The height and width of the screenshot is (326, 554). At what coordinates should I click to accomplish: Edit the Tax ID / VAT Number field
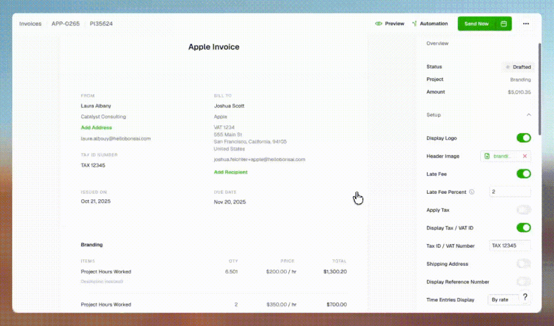click(x=509, y=246)
